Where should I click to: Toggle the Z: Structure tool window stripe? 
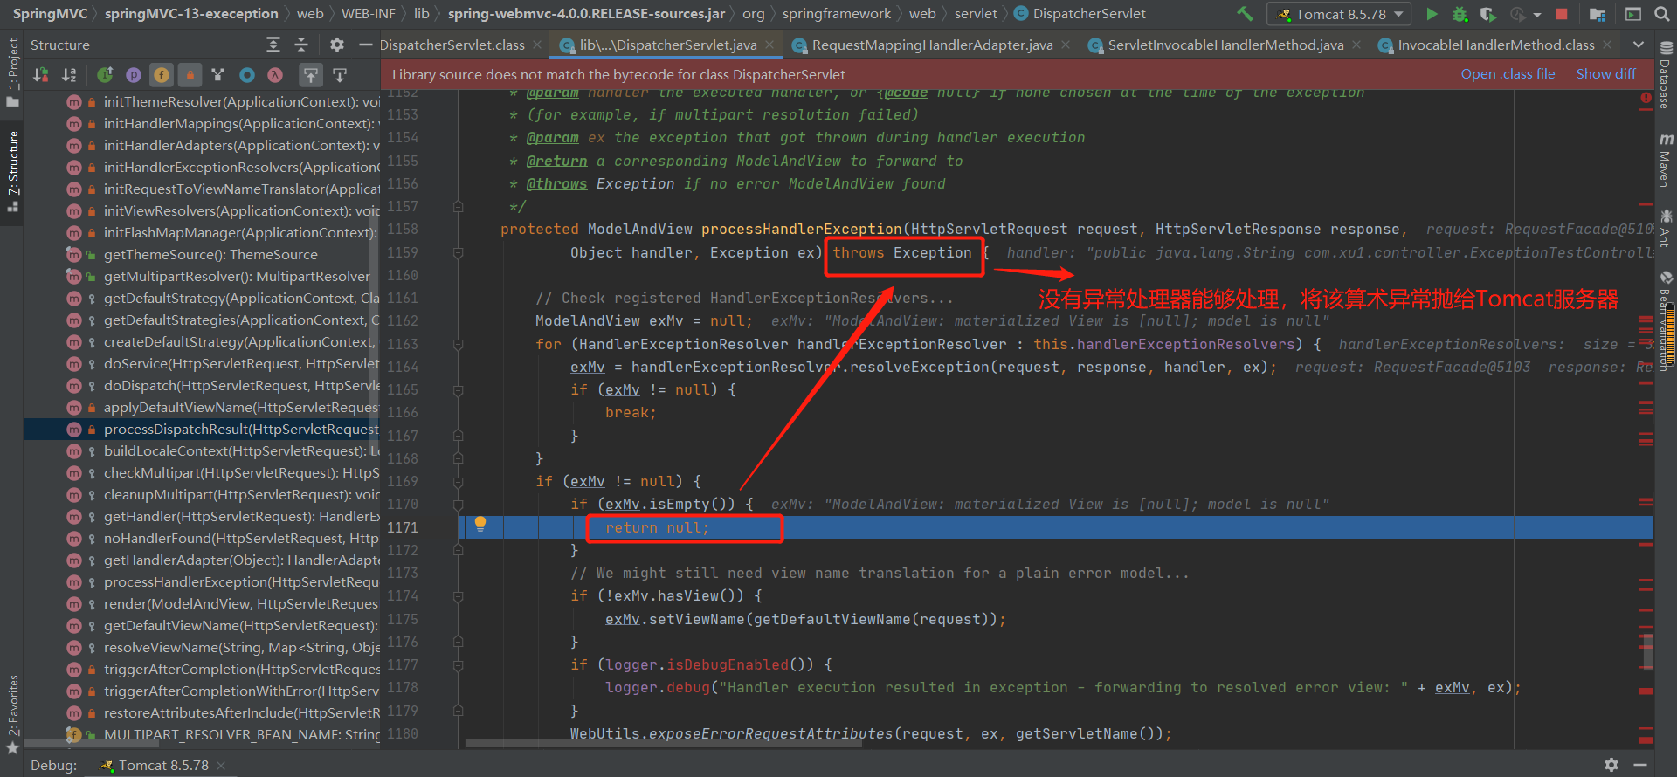click(x=12, y=171)
